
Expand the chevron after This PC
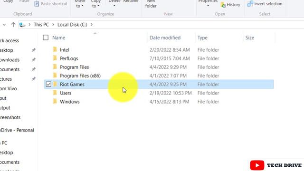tap(53, 25)
